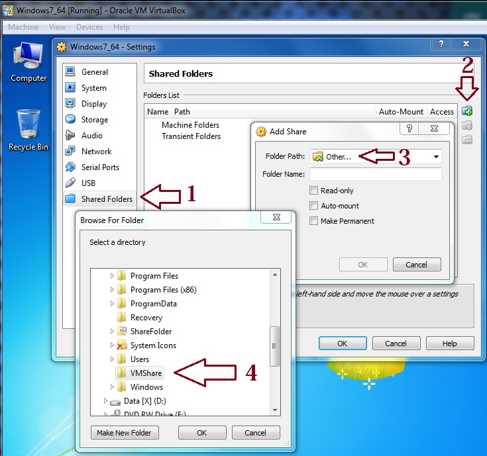Image resolution: width=487 pixels, height=456 pixels.
Task: Click the Edit shared folder icon
Action: 467,125
